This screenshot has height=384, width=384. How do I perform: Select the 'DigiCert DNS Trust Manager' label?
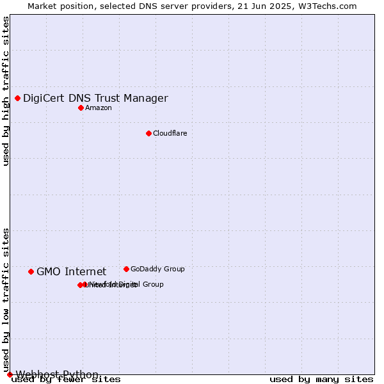coord(95,98)
